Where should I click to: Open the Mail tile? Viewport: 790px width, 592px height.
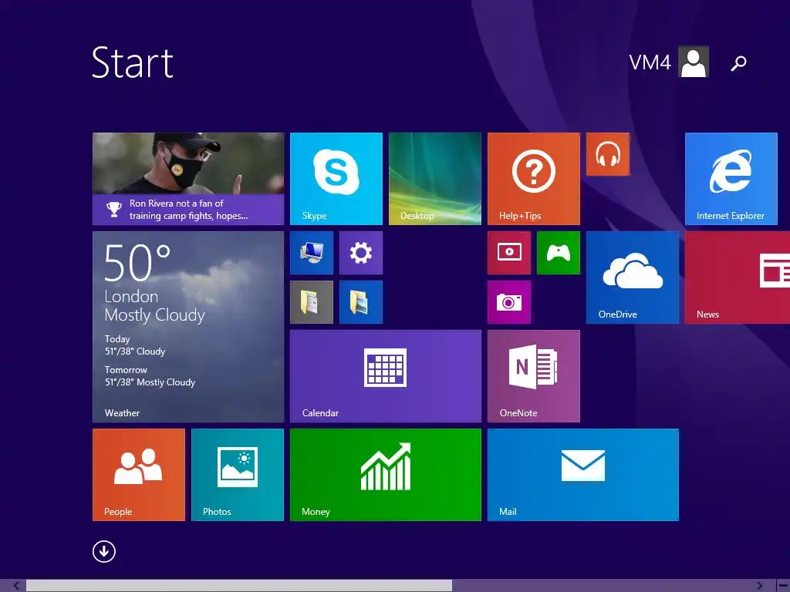click(x=583, y=475)
